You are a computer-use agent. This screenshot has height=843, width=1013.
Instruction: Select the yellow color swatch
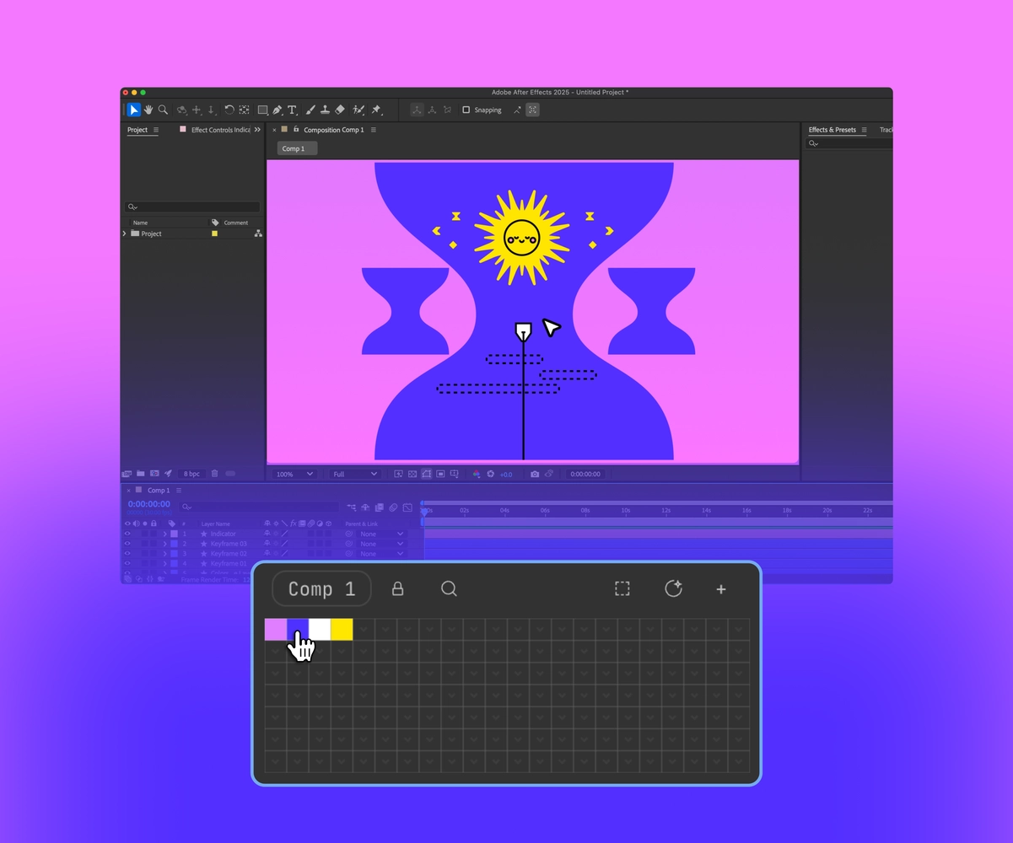pyautogui.click(x=342, y=630)
